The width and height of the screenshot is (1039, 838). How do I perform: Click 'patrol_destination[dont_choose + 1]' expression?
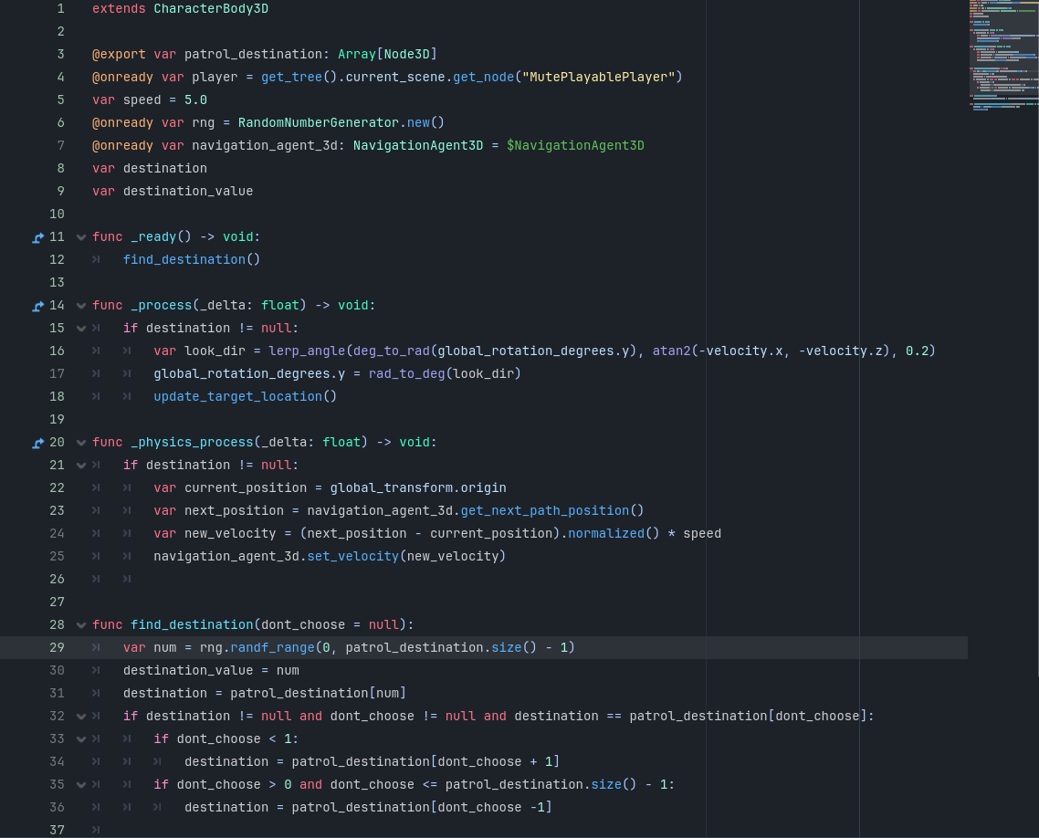[425, 762]
